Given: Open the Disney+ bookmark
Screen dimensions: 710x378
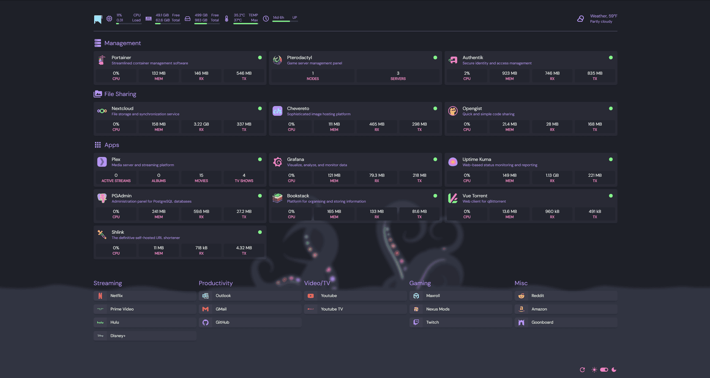Looking at the screenshot, I should coord(145,336).
